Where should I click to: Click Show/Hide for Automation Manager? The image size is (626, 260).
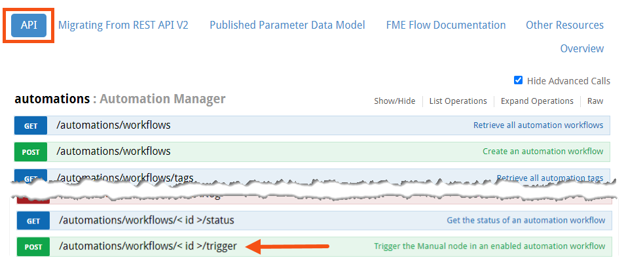(394, 101)
